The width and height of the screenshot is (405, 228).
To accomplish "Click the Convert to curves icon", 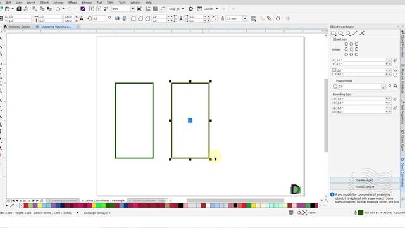I will (x=278, y=18).
